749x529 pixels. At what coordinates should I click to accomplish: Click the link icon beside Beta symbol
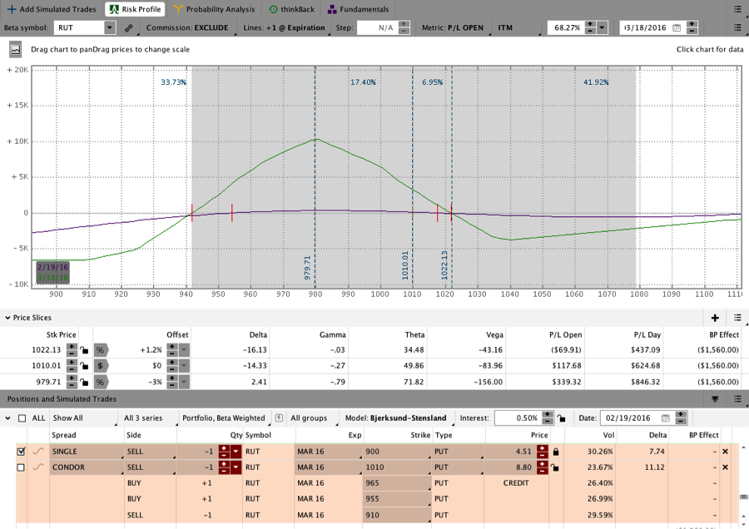tap(129, 27)
